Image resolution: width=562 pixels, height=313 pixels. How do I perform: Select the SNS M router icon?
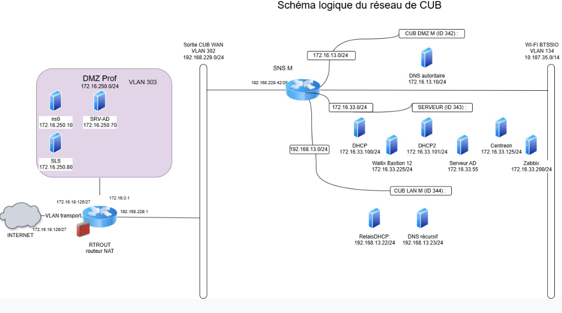point(303,90)
